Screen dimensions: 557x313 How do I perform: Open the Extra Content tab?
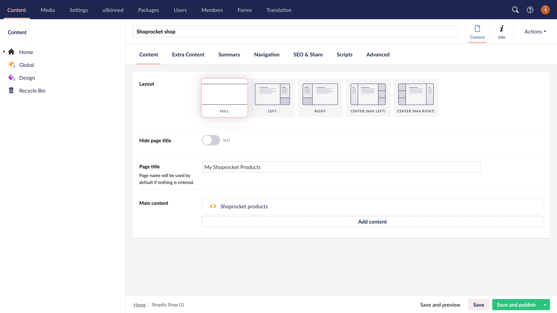click(x=188, y=55)
